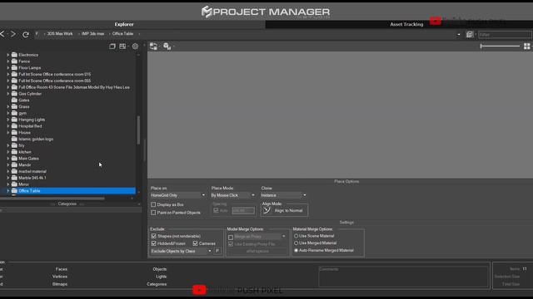Open the Clone Instance dropdown
Screen dimensions: 533x299
[283, 195]
